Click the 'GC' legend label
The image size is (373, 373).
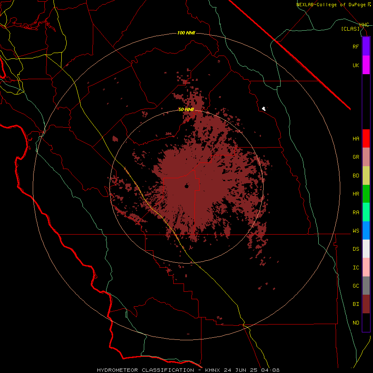356,286
